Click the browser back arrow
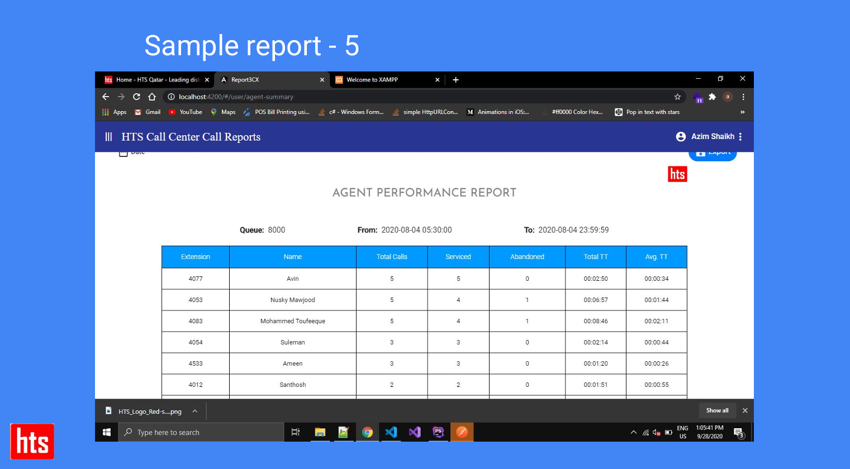 (x=106, y=97)
